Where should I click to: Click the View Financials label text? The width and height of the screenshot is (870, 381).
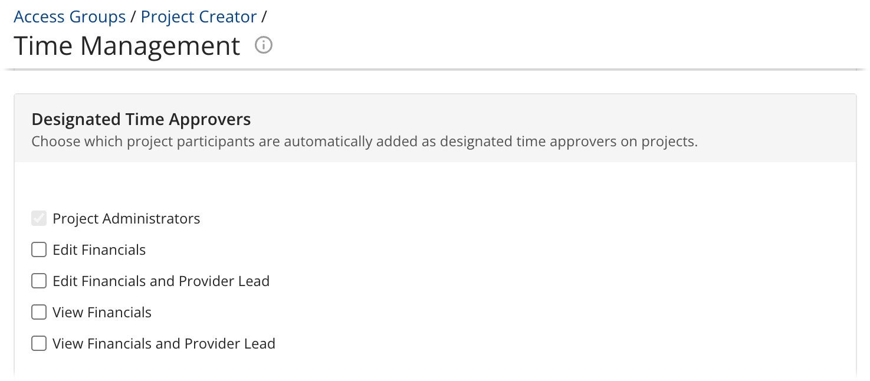tap(101, 312)
